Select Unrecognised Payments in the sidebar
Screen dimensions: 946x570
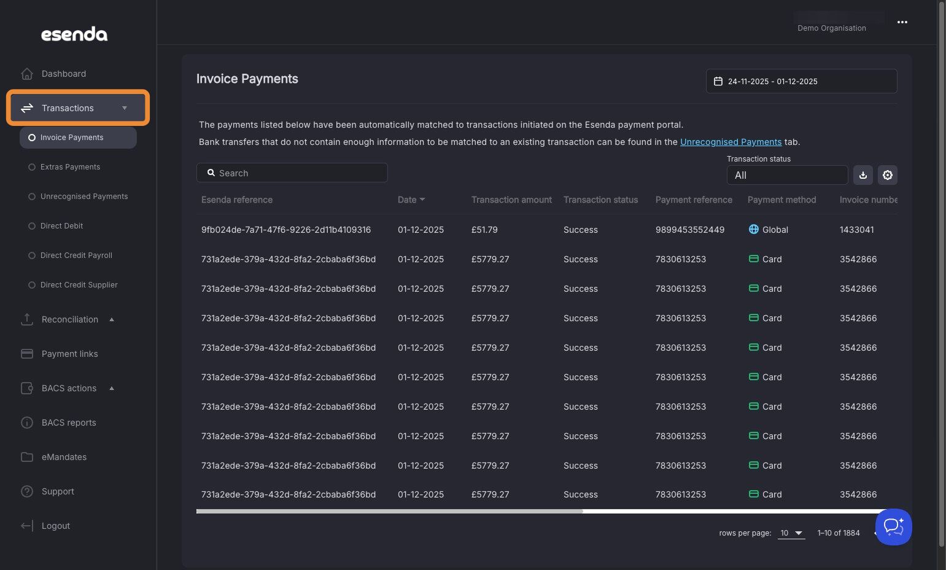point(78,197)
